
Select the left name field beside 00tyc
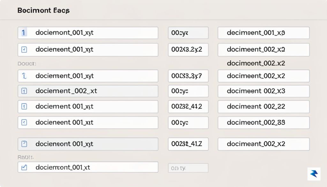88,122
